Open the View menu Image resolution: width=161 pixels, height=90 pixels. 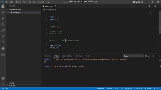(x=25, y=2)
